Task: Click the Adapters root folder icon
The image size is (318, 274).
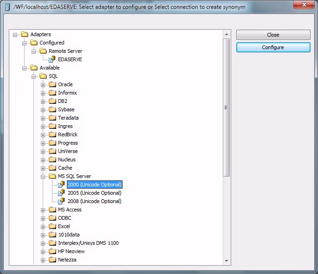Action: coord(25,34)
